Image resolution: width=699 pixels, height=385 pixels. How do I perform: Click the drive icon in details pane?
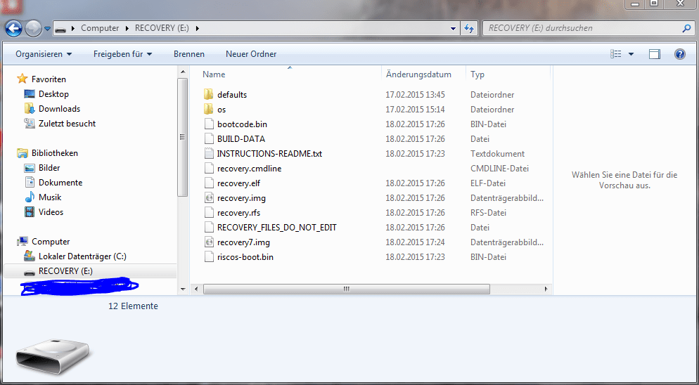click(x=52, y=355)
